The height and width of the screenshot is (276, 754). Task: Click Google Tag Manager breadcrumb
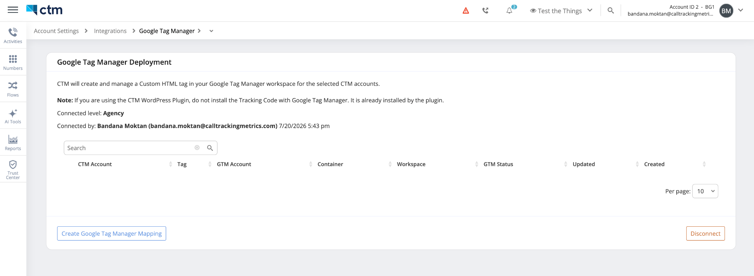(167, 31)
